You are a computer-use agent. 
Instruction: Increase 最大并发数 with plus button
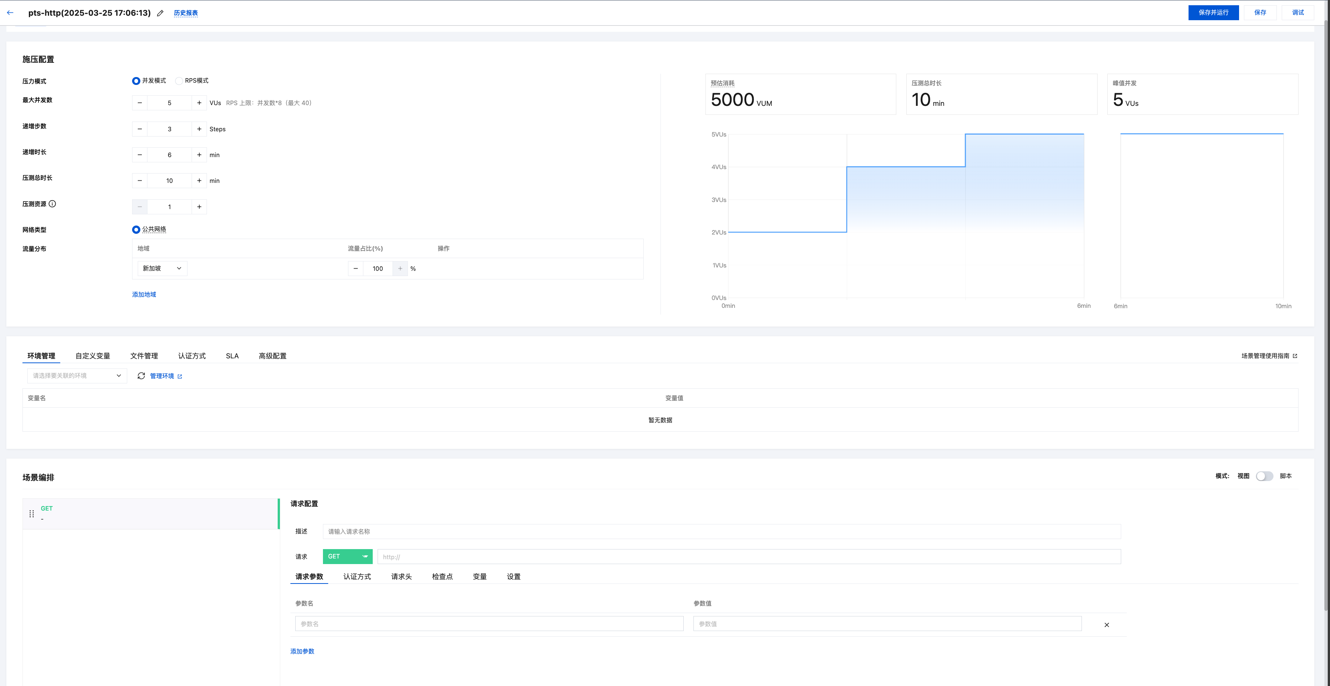tap(199, 103)
